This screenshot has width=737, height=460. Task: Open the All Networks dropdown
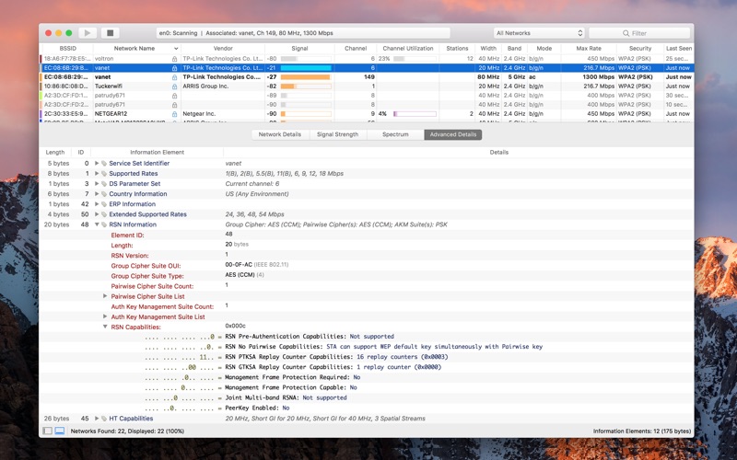tap(539, 33)
